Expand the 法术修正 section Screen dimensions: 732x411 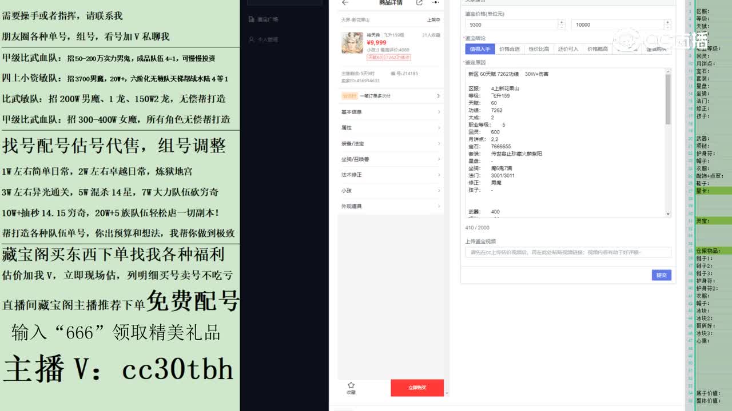pyautogui.click(x=391, y=175)
